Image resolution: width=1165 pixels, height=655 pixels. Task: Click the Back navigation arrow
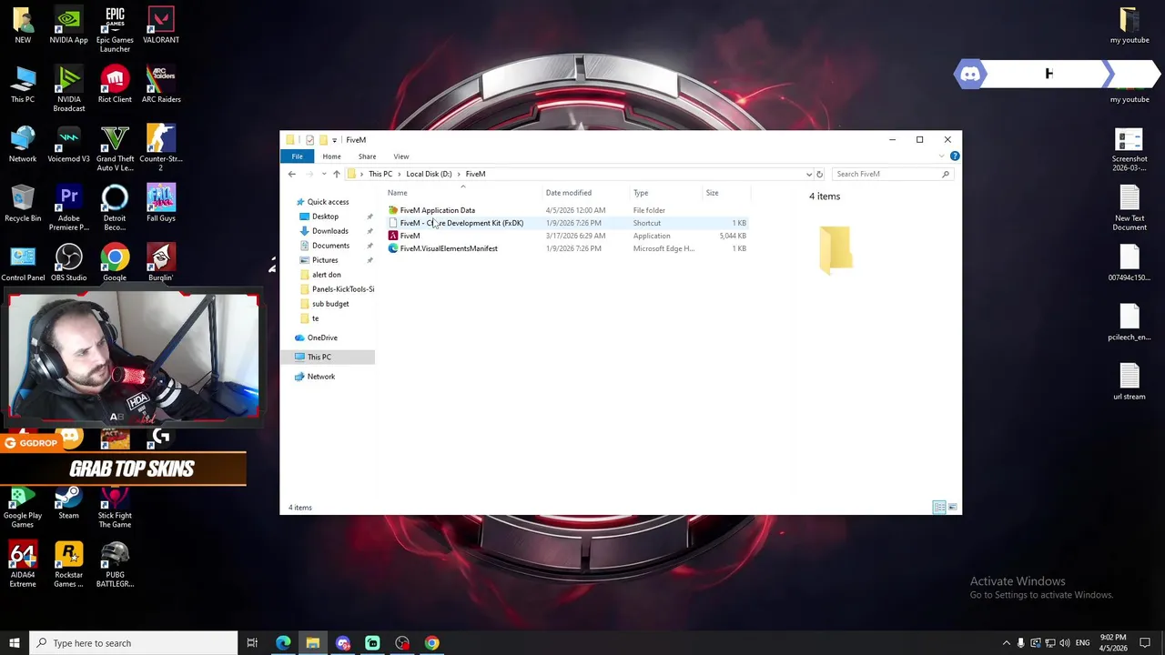click(292, 174)
